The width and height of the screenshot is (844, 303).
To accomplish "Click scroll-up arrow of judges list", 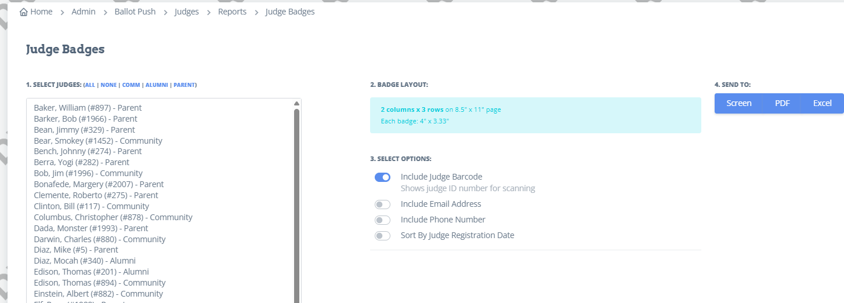I will point(296,104).
